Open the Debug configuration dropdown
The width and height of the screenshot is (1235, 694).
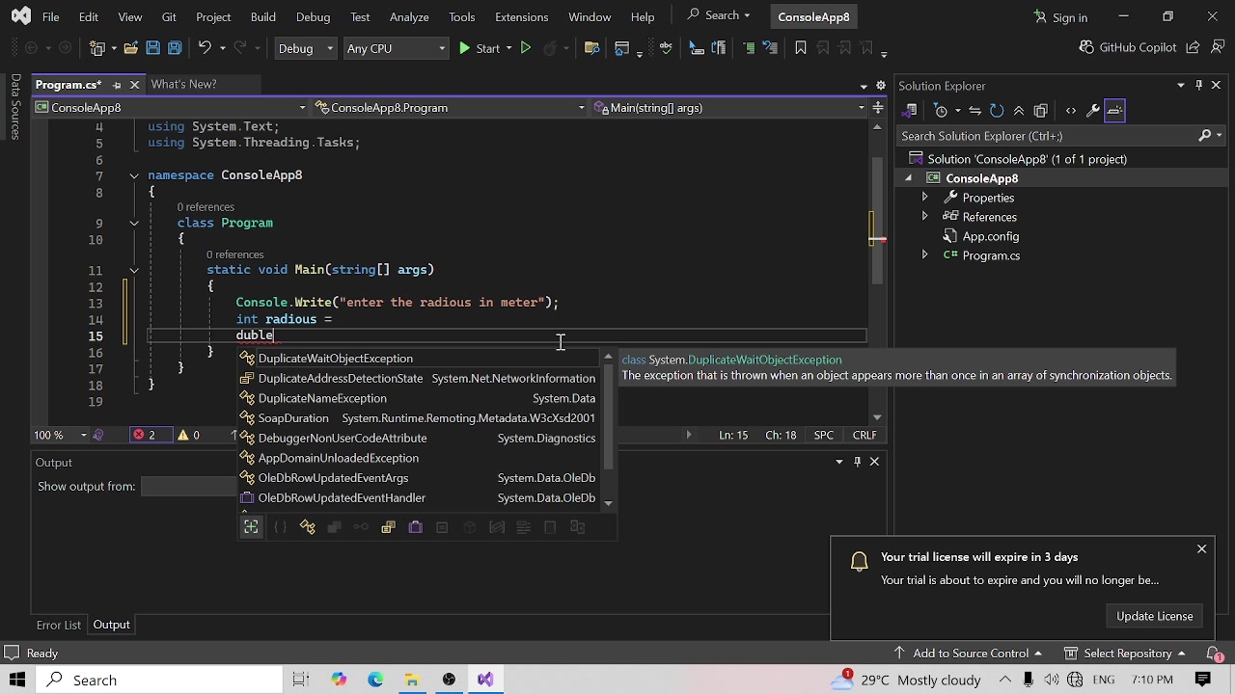pos(306,48)
